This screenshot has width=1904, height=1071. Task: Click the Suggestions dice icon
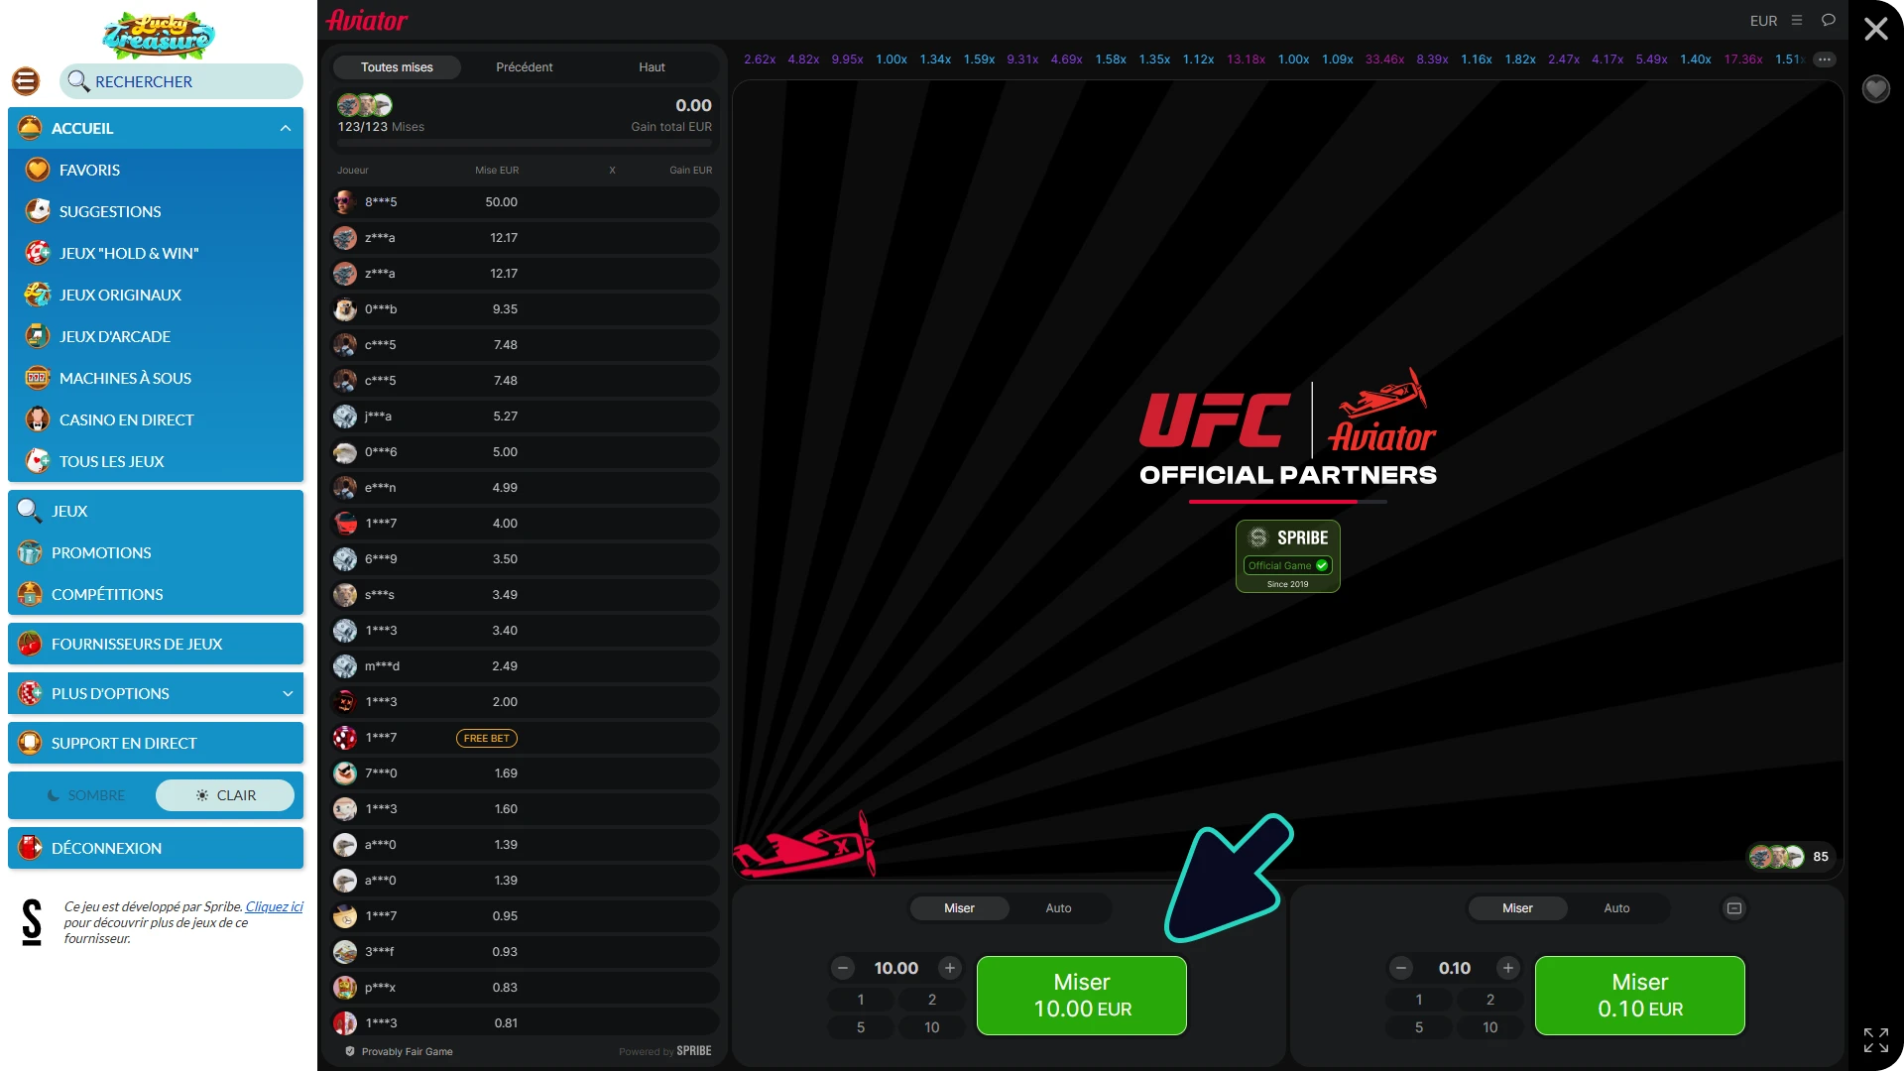[38, 211]
